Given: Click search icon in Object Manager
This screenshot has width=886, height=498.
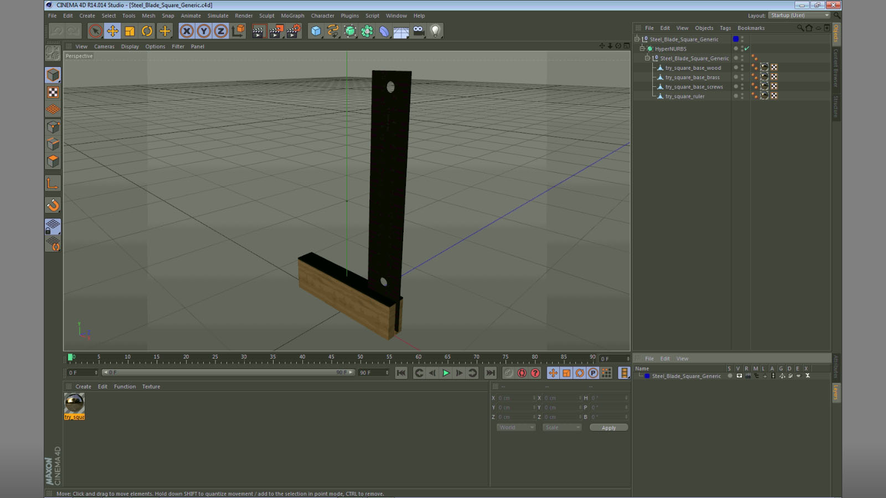Looking at the screenshot, I should (x=800, y=28).
